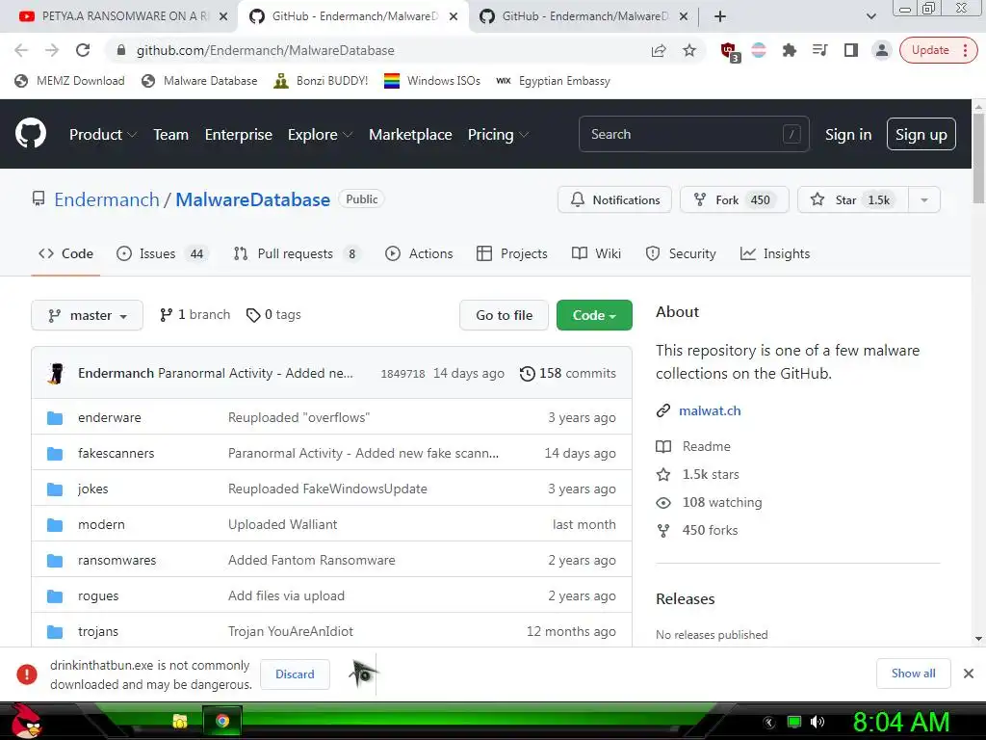
Task: Switch to the Pull requests tab
Action: [297, 253]
